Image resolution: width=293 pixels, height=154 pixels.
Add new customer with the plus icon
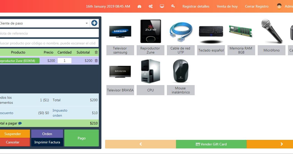point(94,23)
